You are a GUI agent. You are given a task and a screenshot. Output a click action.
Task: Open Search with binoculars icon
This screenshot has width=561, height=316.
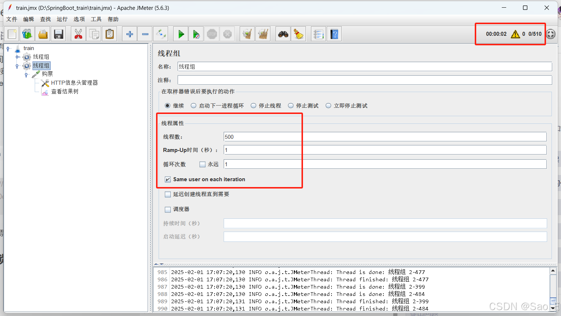point(283,34)
